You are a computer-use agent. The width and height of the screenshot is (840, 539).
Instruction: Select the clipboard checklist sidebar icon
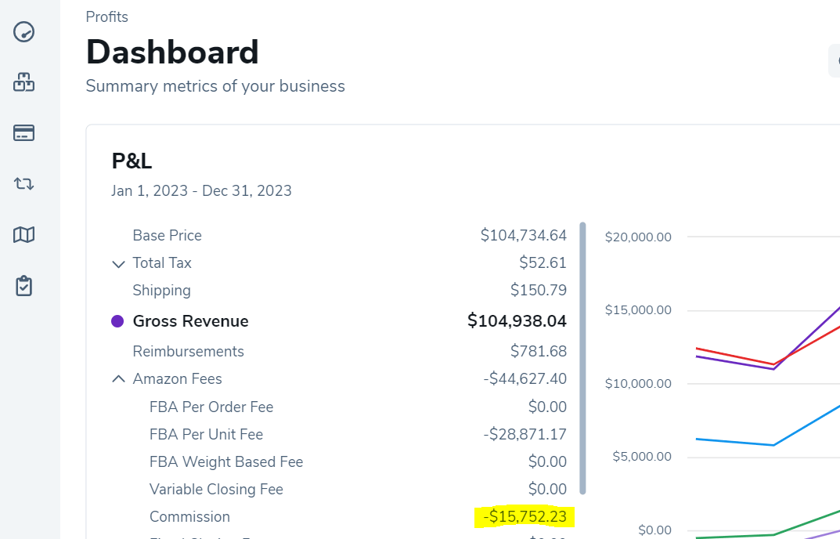click(23, 285)
